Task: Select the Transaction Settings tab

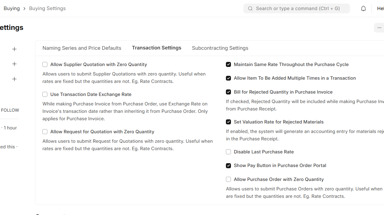Action: 156,48
